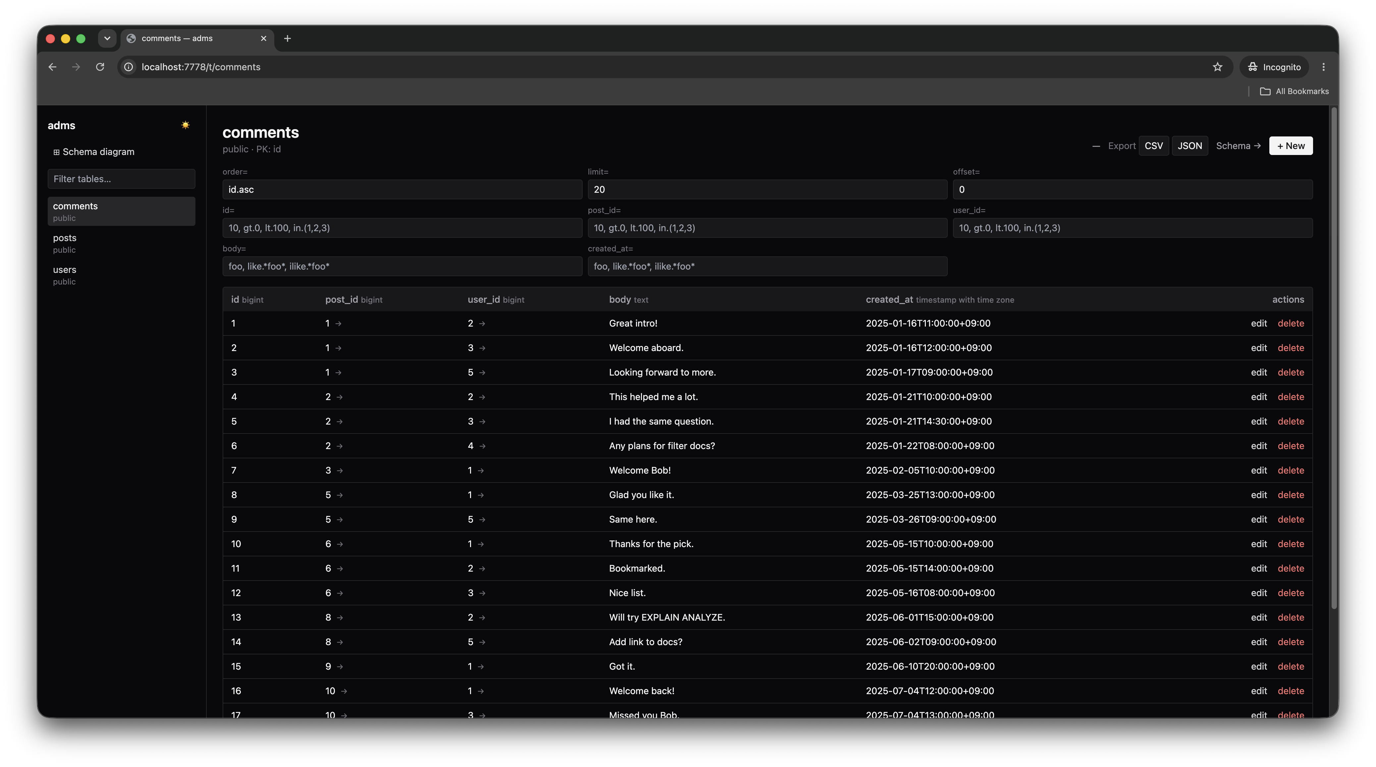Toggle the light/dark theme sun icon
Viewport: 1376px width, 767px height.
point(185,125)
